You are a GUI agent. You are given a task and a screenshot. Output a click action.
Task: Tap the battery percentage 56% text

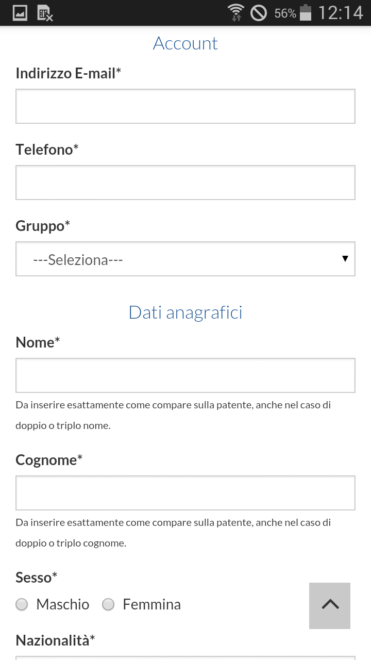tap(285, 13)
